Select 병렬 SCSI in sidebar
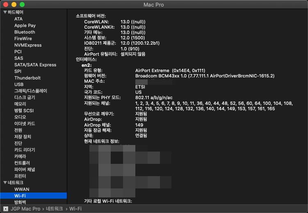This screenshot has height=213, width=308. (x=24, y=111)
